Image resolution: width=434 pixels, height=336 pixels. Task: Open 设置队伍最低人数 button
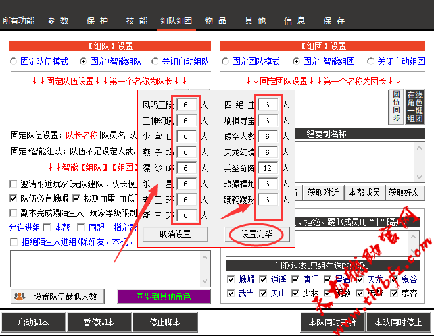click(x=57, y=296)
